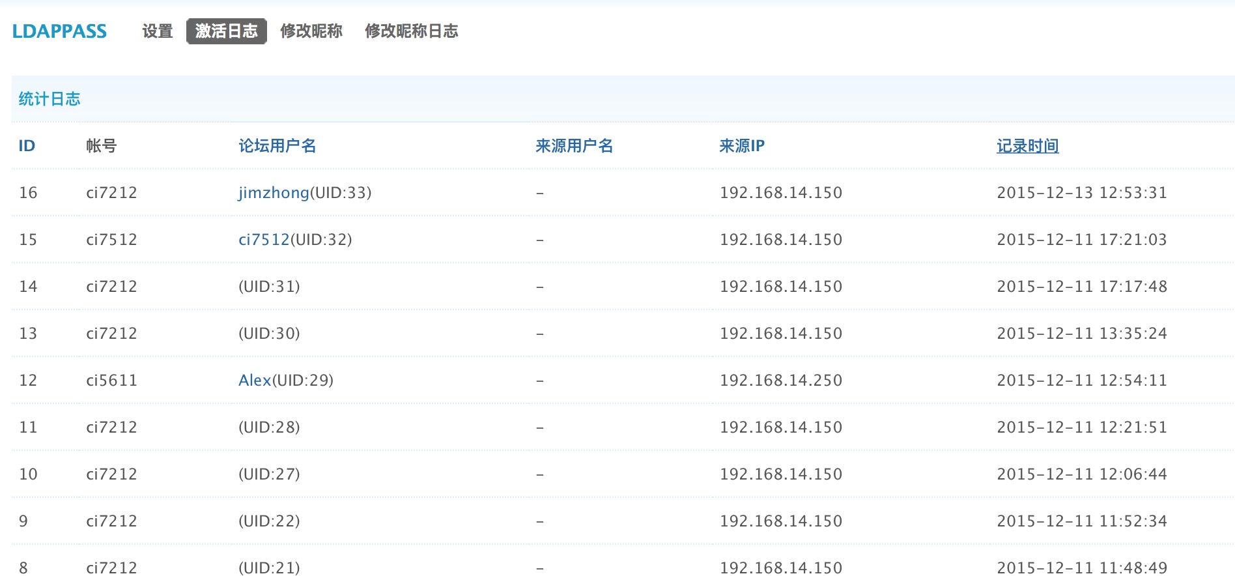
Task: Click the 来源用户名 column header
Action: [x=575, y=146]
